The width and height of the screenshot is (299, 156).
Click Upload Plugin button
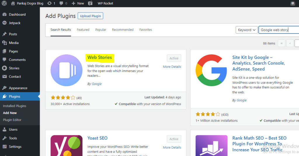click(x=91, y=16)
